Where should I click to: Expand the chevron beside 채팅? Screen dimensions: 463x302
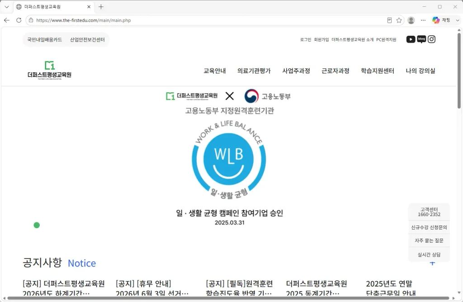coord(458,20)
